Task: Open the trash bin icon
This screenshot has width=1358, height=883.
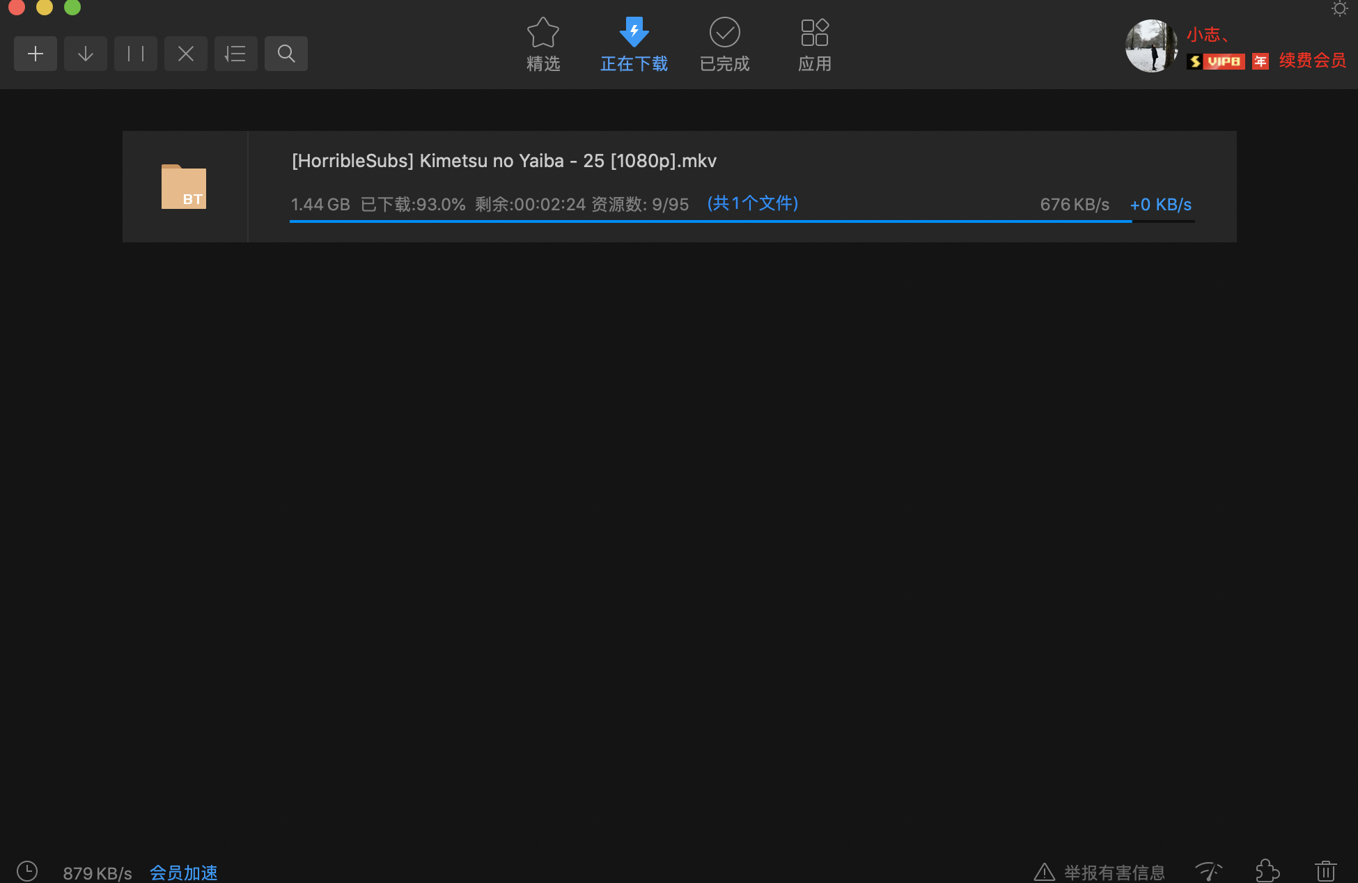Action: point(1325,871)
